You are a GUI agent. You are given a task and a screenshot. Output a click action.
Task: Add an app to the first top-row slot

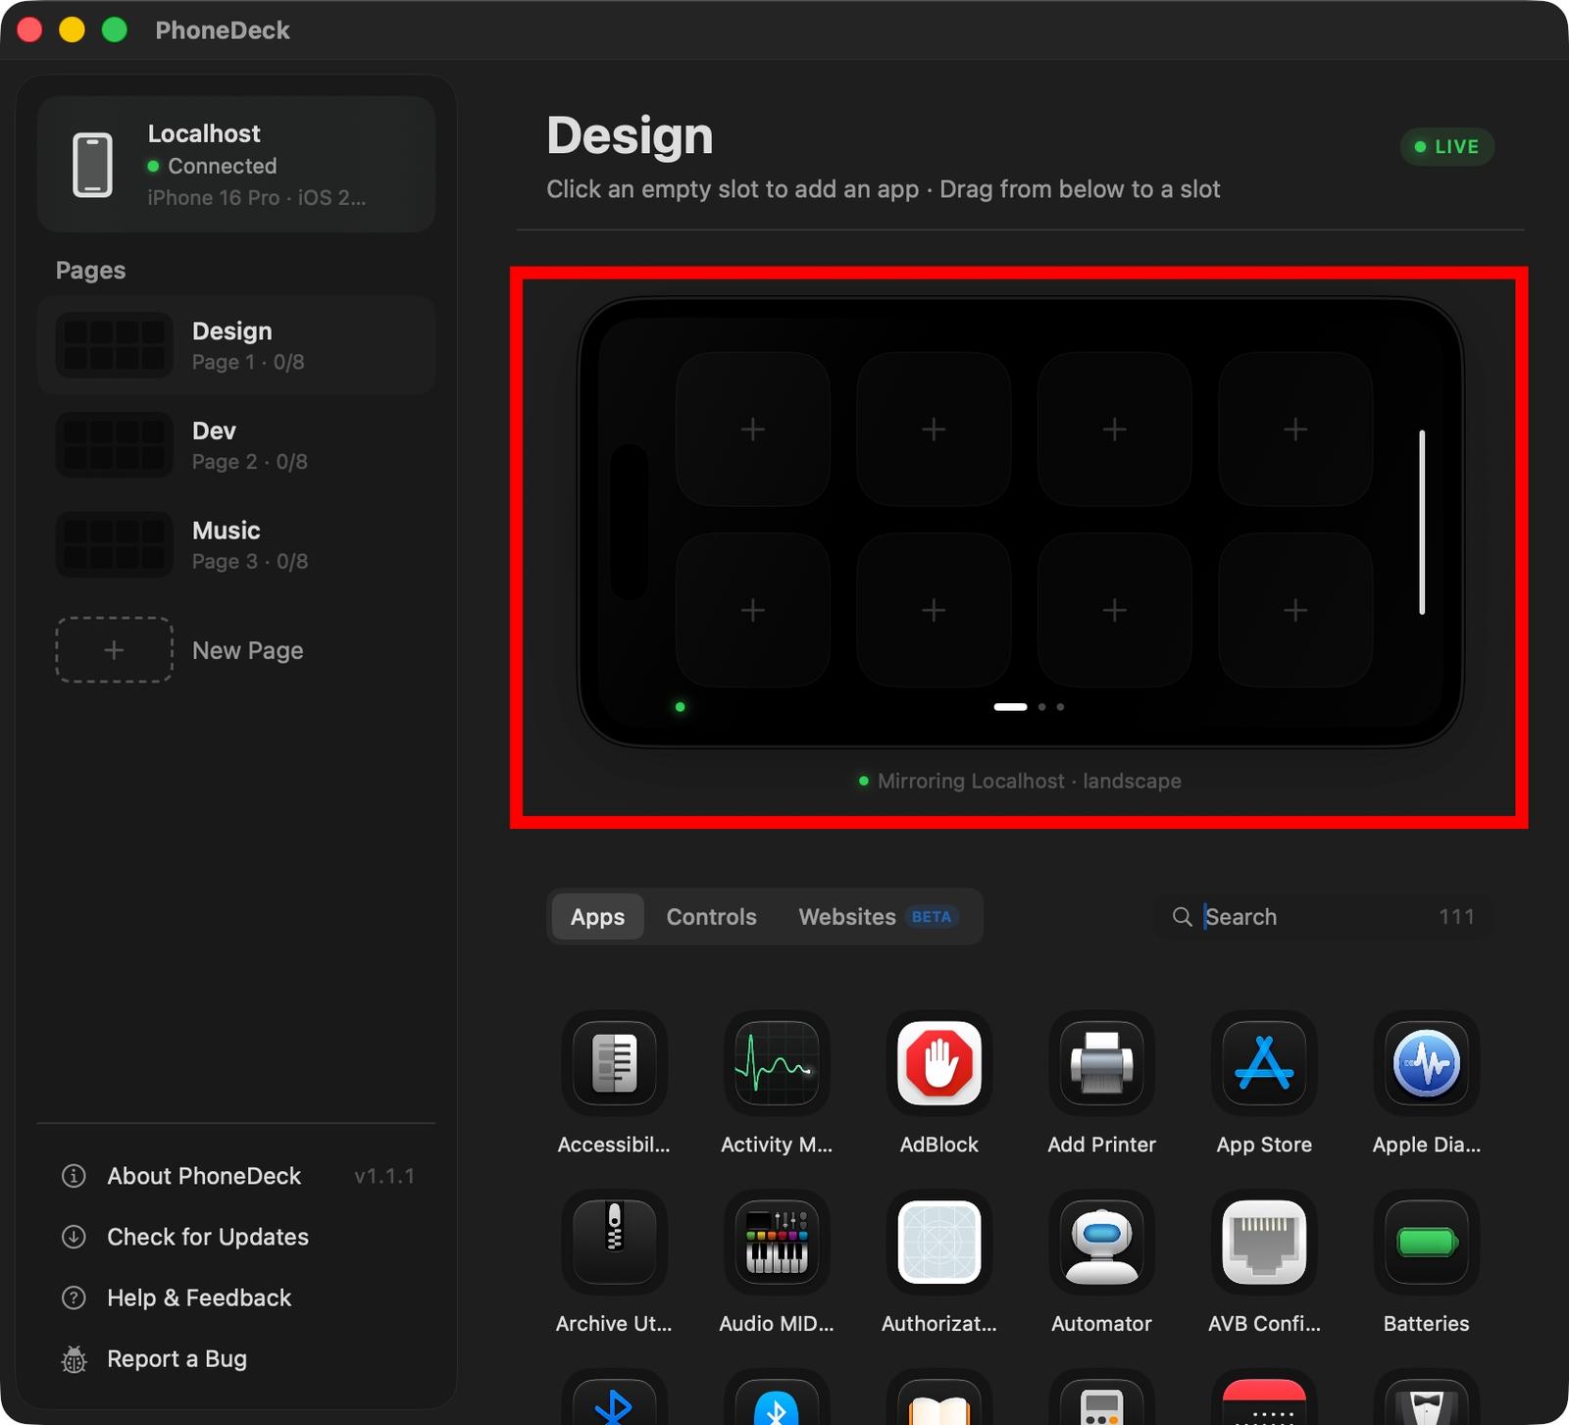753,430
